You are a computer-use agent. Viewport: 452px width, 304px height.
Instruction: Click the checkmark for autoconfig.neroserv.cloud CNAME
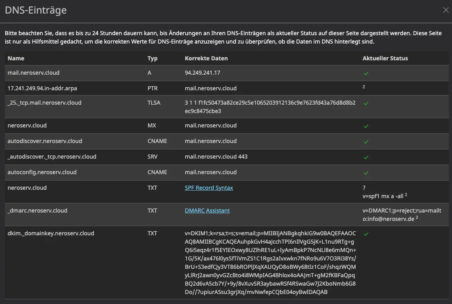[x=366, y=173]
